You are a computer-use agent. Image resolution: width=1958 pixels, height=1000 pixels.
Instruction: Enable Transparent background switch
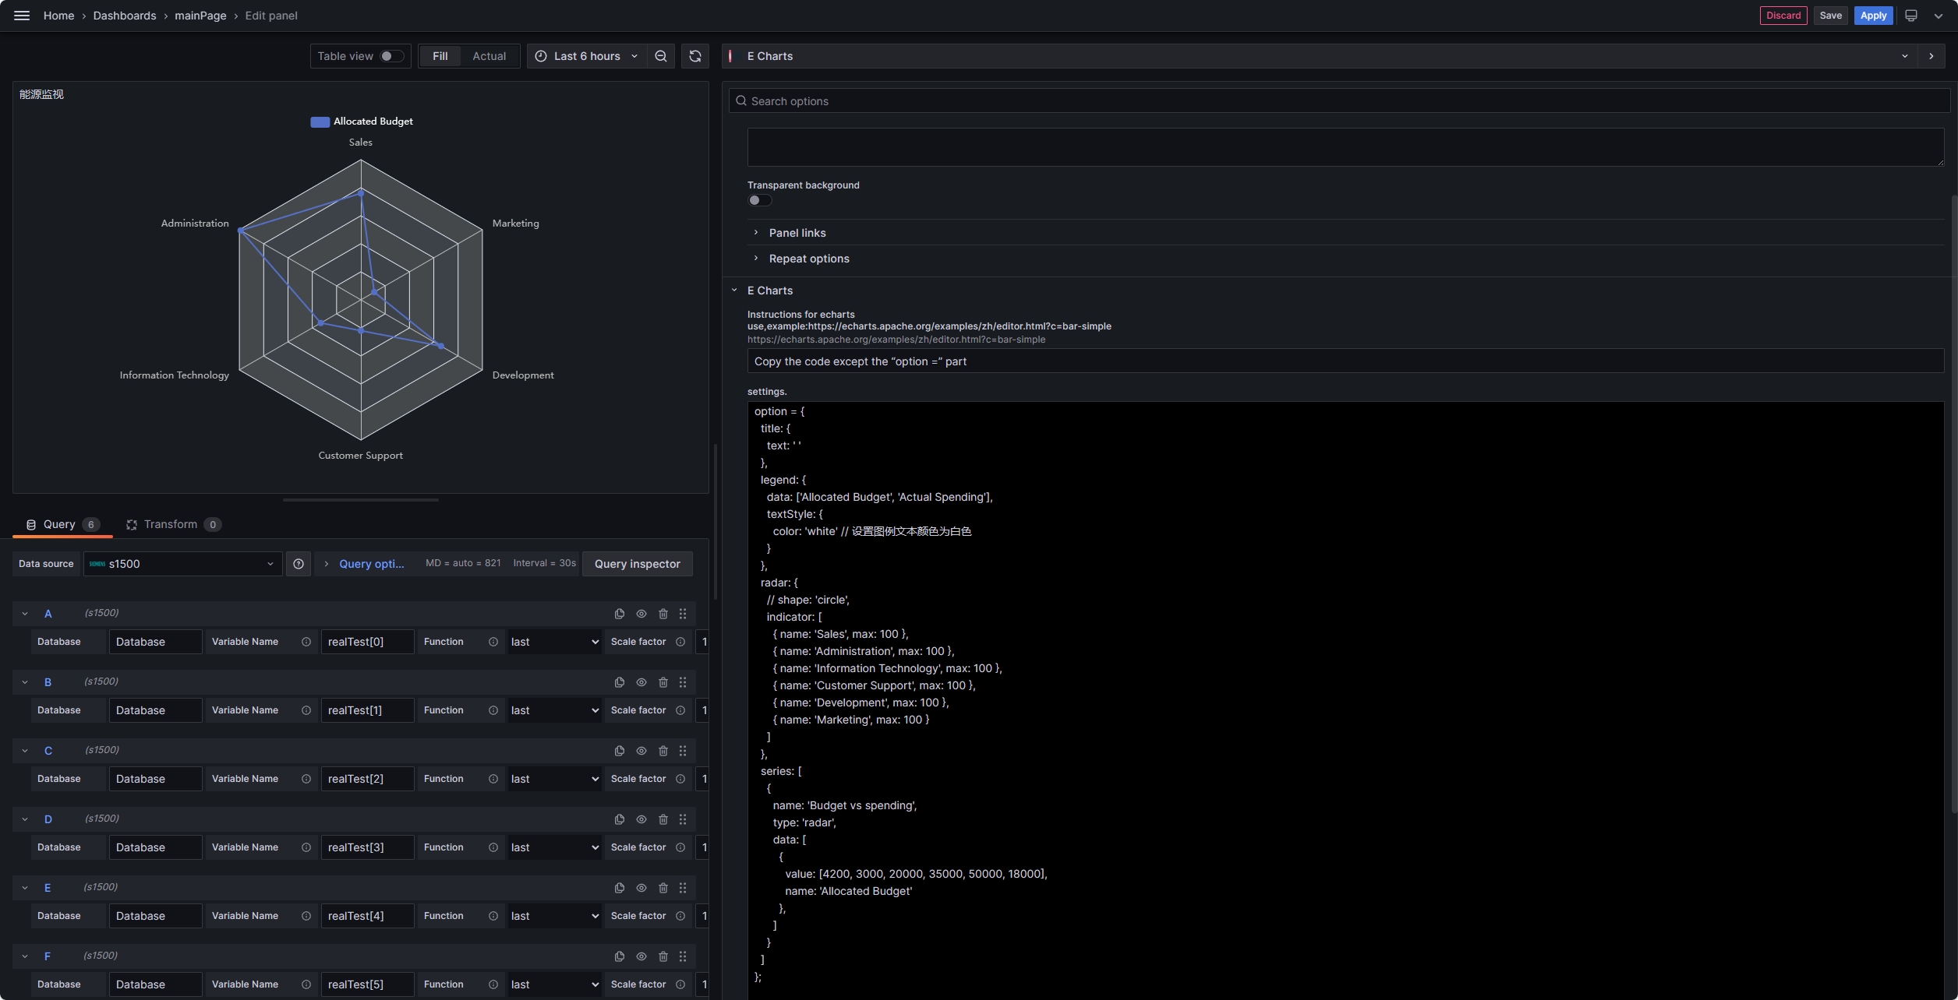click(x=759, y=200)
